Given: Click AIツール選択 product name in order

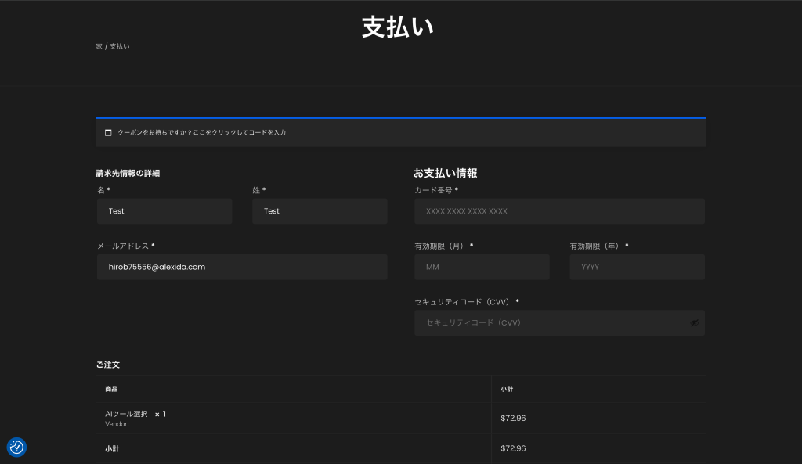Looking at the screenshot, I should [x=126, y=414].
